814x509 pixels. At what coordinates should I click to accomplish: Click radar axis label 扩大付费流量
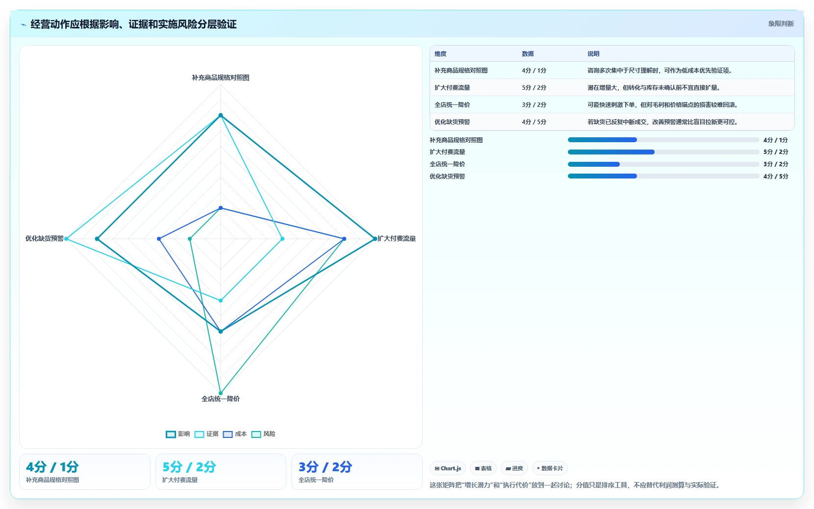[397, 238]
